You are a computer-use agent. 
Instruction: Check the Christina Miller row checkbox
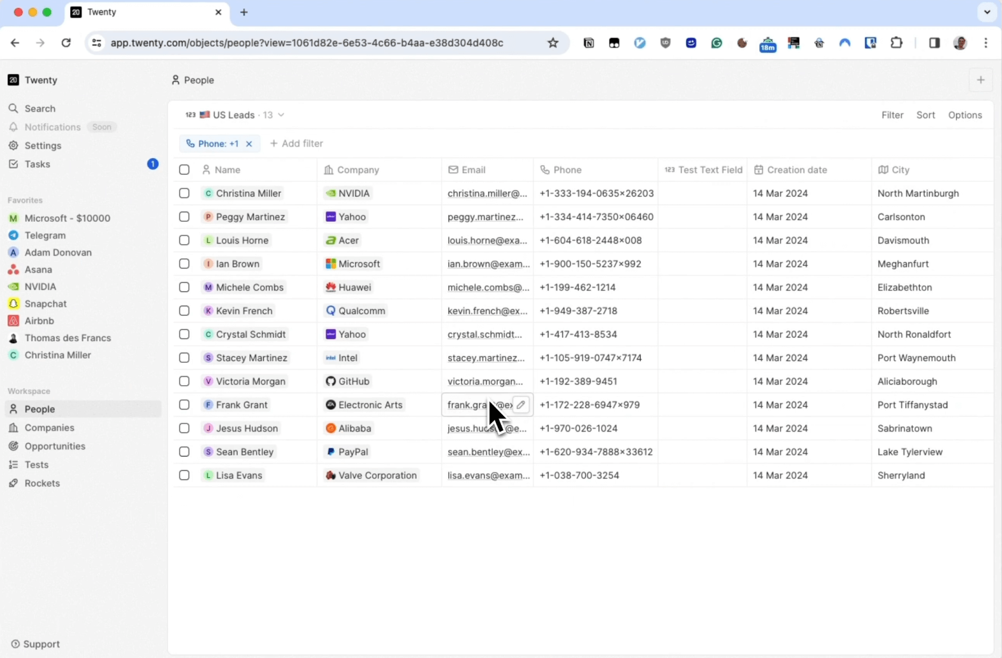(x=184, y=193)
